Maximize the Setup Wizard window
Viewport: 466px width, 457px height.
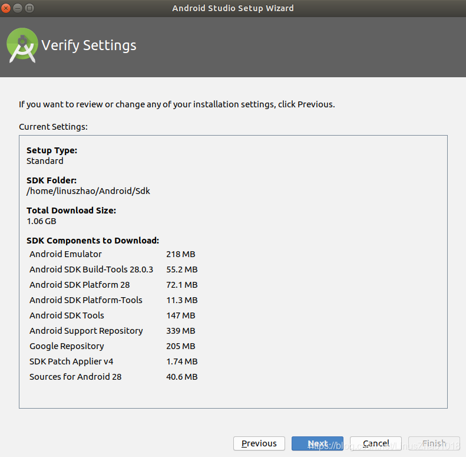point(29,8)
